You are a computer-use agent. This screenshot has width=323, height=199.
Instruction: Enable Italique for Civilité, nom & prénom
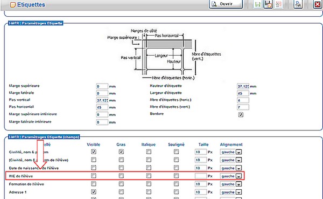point(149,152)
